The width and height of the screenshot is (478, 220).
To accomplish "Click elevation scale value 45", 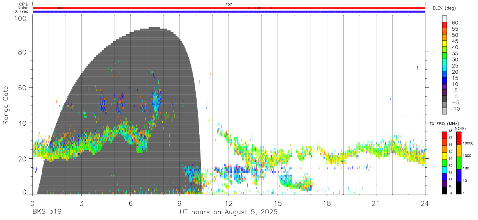I will point(455,41).
